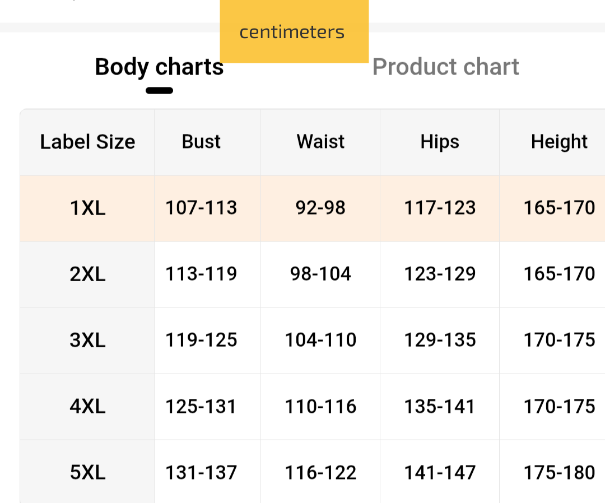Viewport: 605px width, 503px height.
Task: Tap the 5XL label size cell
Action: (x=87, y=473)
